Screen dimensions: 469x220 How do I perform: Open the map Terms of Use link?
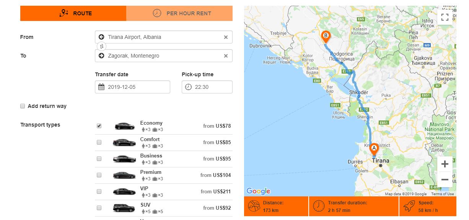(443, 194)
